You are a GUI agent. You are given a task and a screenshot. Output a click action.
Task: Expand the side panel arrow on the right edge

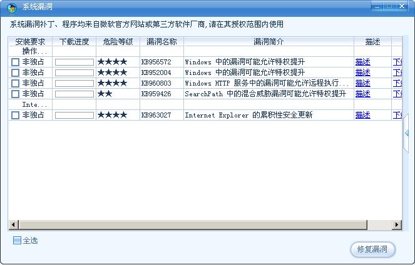coord(406,133)
